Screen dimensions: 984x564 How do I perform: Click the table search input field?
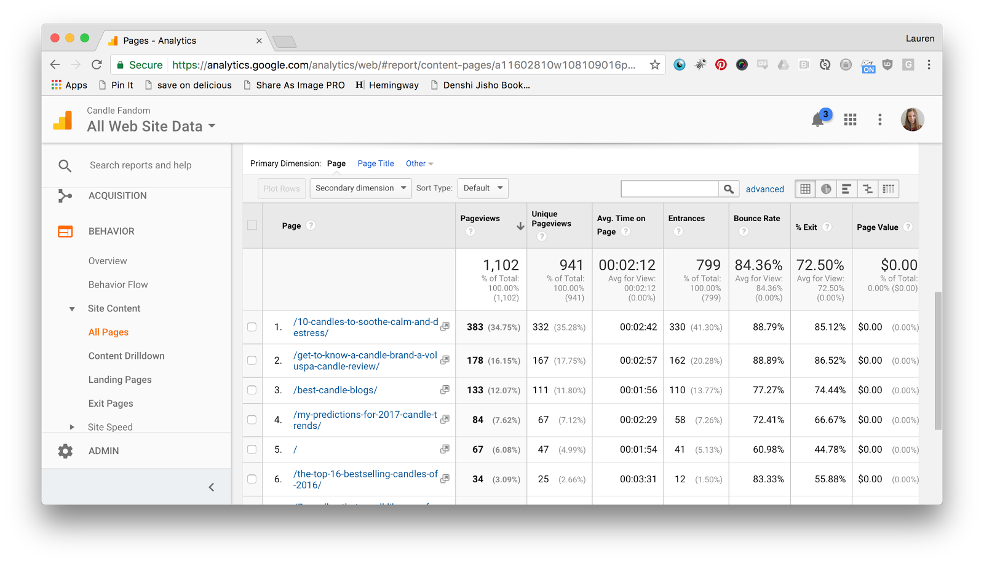[669, 189]
